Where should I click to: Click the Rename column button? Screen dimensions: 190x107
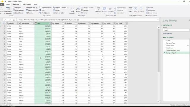pos(29,13)
